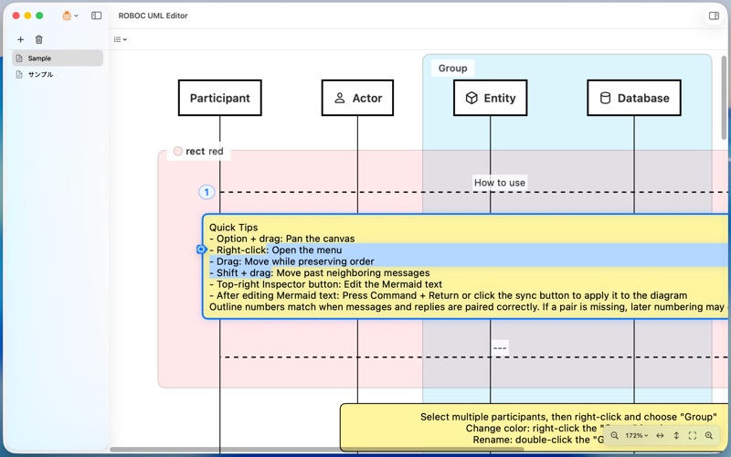Click the Quick Tips heading in note

[x=233, y=228]
